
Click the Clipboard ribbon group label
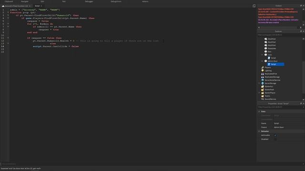9,1
